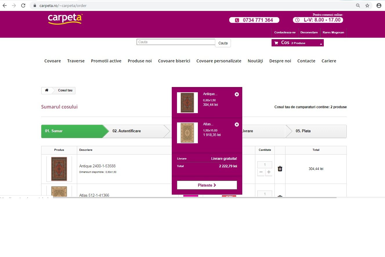Image resolution: width=385 pixels, height=257 pixels.
Task: Go to the Noutăţi section
Action: pos(255,61)
